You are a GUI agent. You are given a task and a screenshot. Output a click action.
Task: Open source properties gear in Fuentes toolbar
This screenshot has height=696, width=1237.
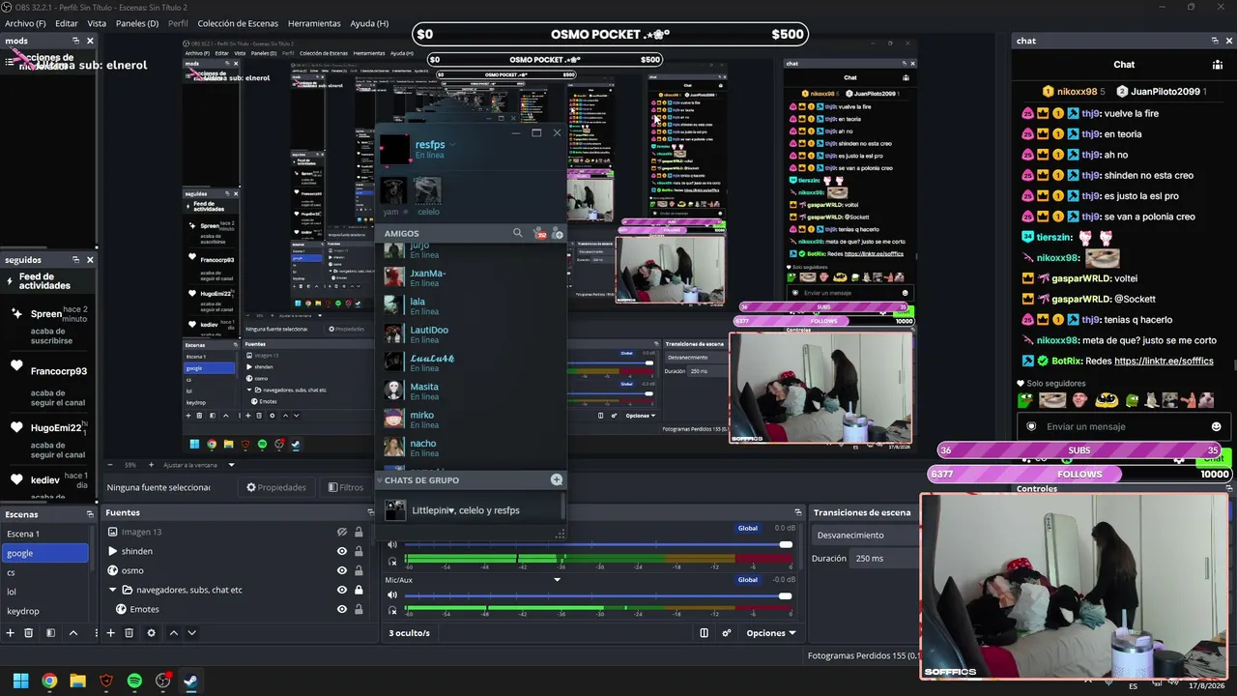tap(151, 633)
